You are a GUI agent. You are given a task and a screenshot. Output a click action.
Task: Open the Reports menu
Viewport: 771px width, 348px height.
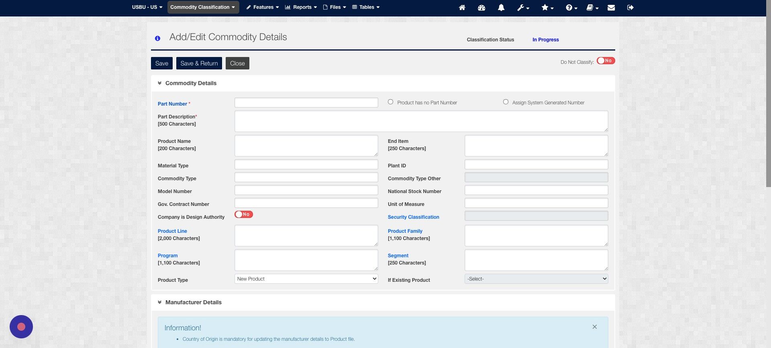(301, 7)
